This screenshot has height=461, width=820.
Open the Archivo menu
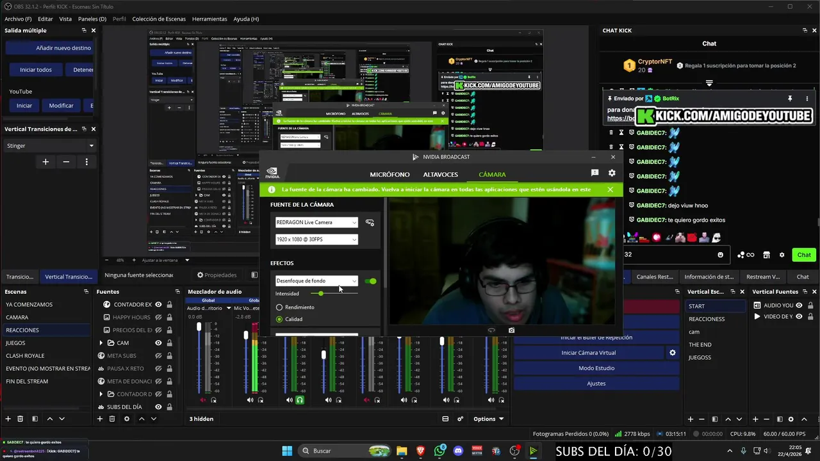pos(18,19)
